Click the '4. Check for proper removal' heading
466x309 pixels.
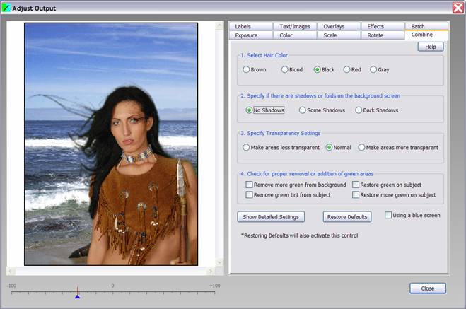(x=307, y=174)
